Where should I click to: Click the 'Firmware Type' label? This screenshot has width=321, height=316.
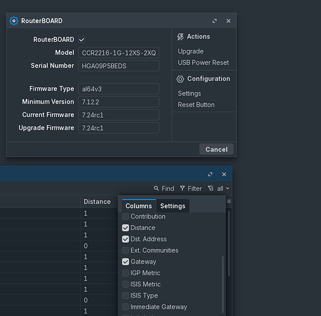52,88
